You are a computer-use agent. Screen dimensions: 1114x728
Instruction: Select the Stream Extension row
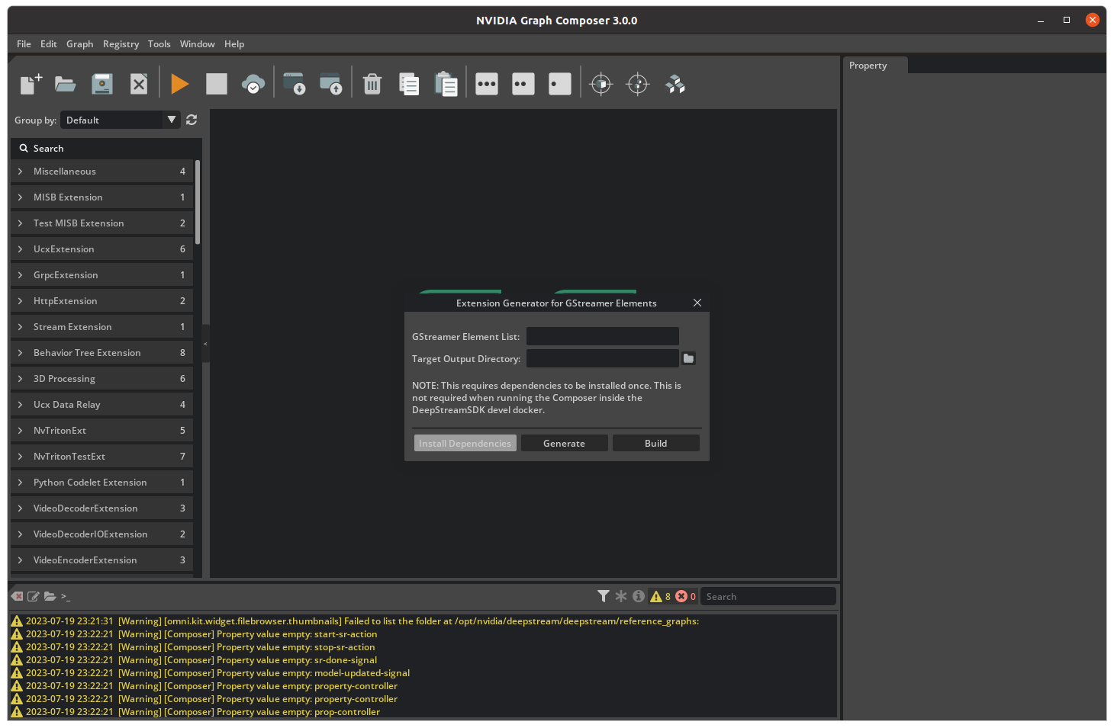[101, 327]
